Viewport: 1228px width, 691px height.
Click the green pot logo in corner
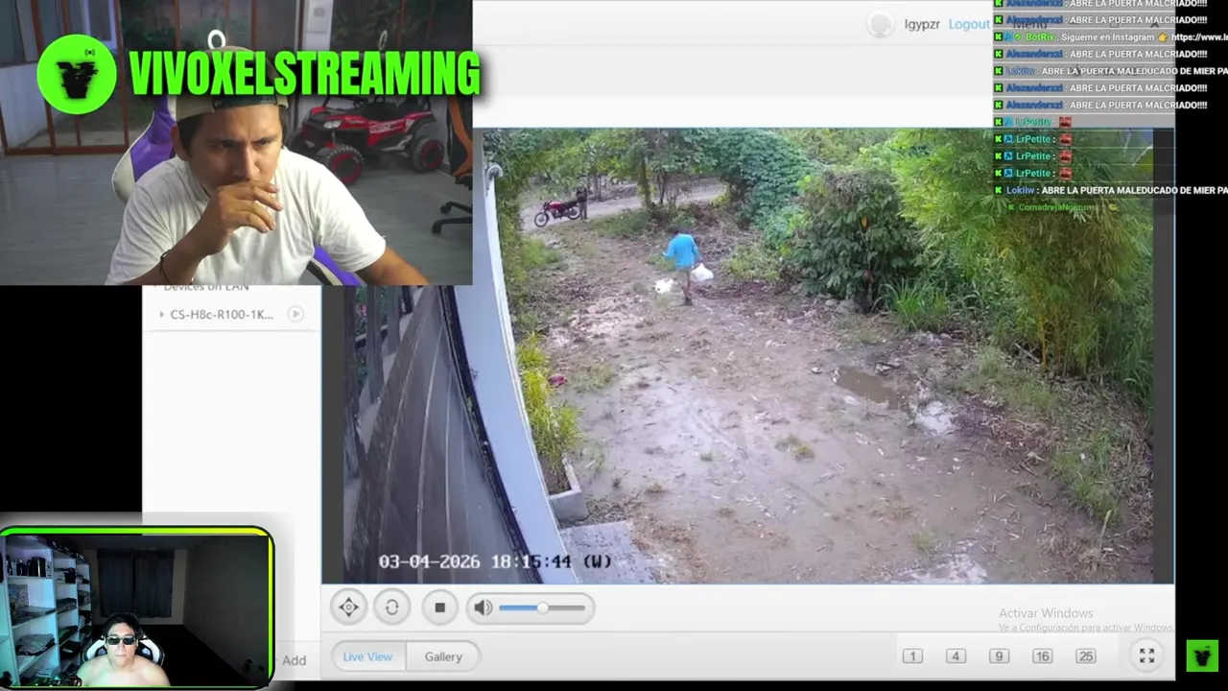[1202, 656]
